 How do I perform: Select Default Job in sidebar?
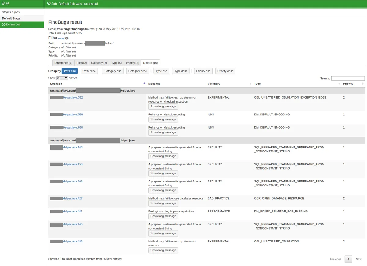[22, 24]
